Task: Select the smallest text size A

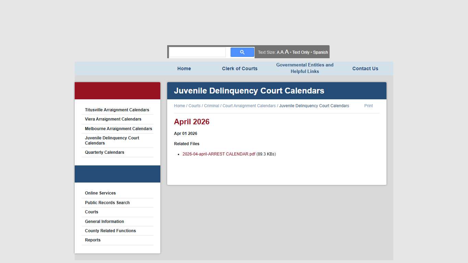Action: [x=278, y=52]
